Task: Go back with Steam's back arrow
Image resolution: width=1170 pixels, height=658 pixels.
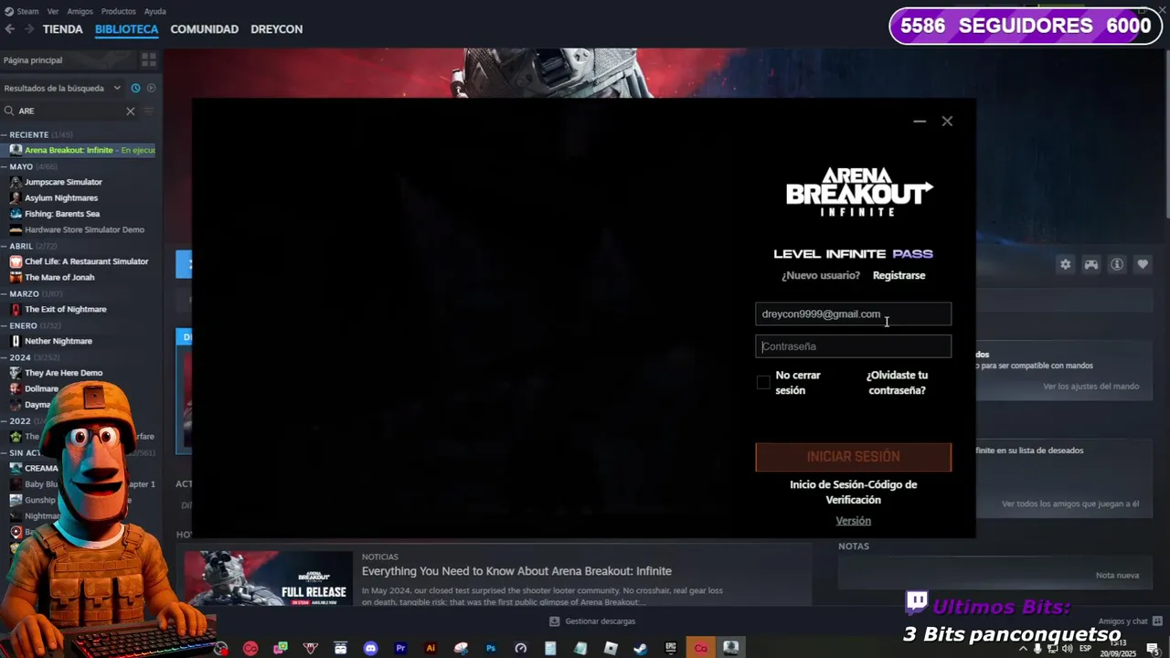Action: 10,29
